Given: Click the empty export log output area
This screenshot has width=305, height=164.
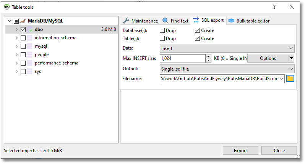Looking at the screenshot, I should 209,116.
